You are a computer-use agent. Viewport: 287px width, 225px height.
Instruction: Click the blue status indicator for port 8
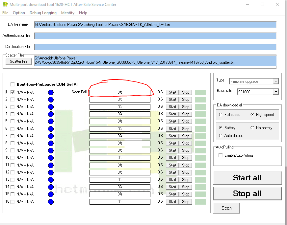coord(51,143)
